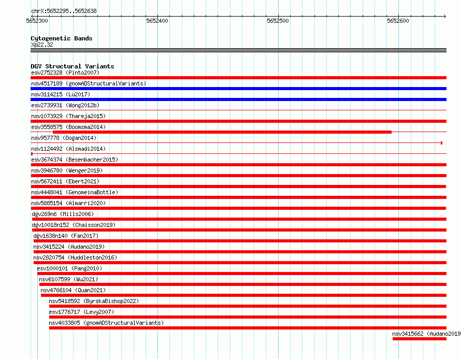Select nsv3415662 (Audano2019) label
461x359 pixels.
click(426, 334)
